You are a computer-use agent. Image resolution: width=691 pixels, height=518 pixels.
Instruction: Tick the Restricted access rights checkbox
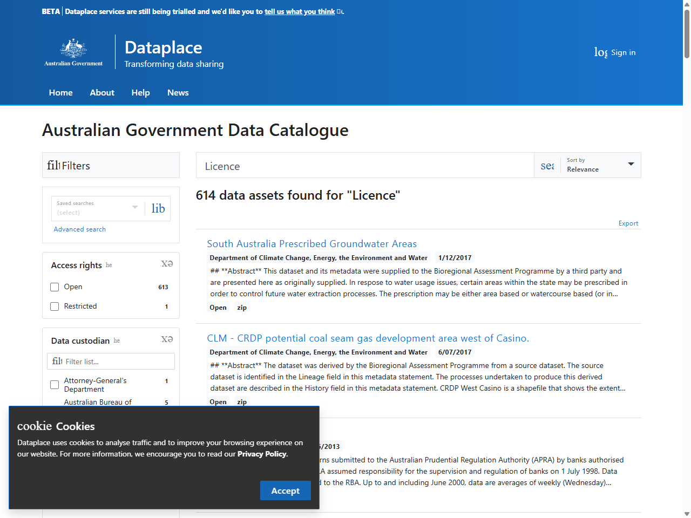click(x=55, y=306)
